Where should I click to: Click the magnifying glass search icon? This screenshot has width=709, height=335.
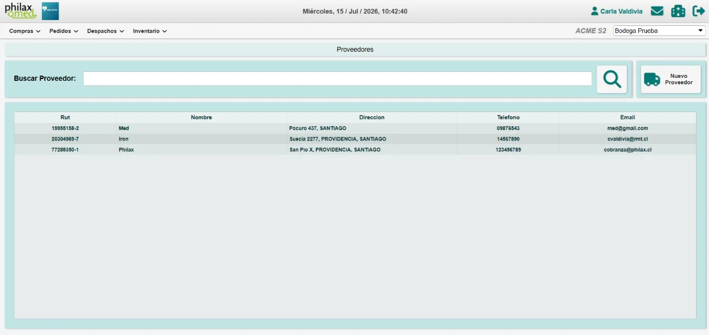pos(612,79)
